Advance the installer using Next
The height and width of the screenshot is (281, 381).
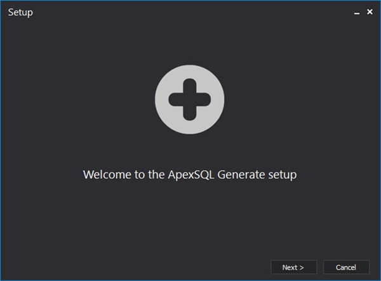293,267
